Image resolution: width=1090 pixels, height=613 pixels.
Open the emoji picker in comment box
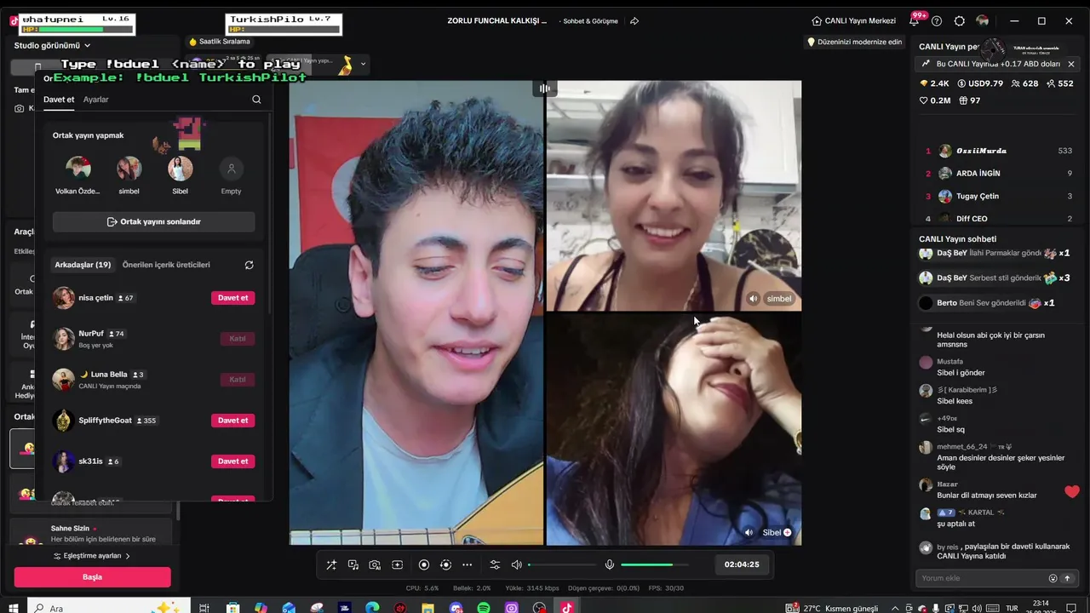(x=1053, y=578)
